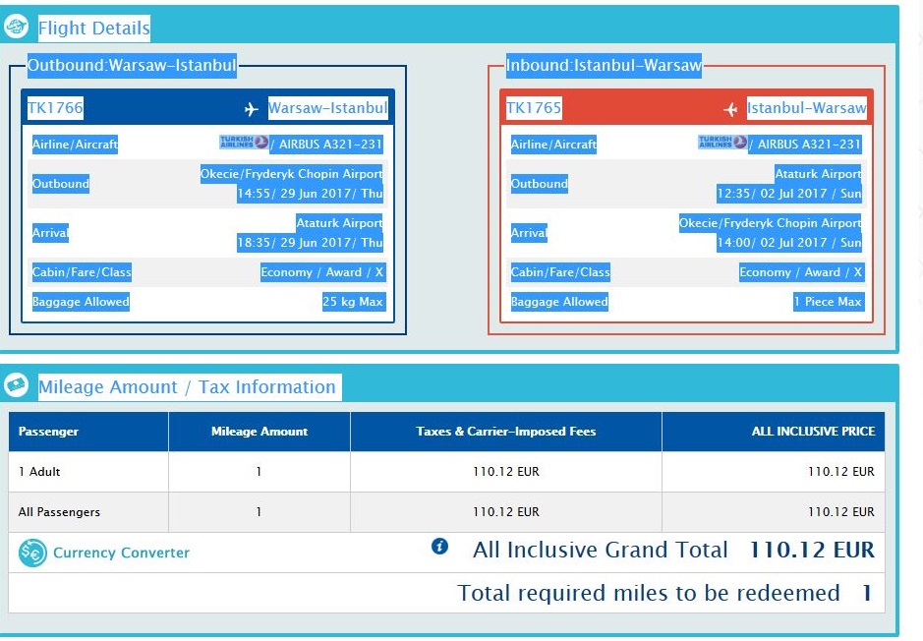
Task: Click the ALL INCLUSIVE PRICE column header
Action: [814, 432]
